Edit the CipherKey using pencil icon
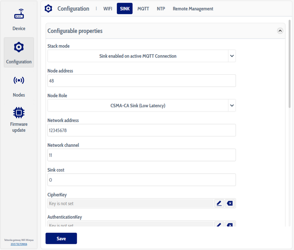The image size is (294, 250). coord(219,203)
